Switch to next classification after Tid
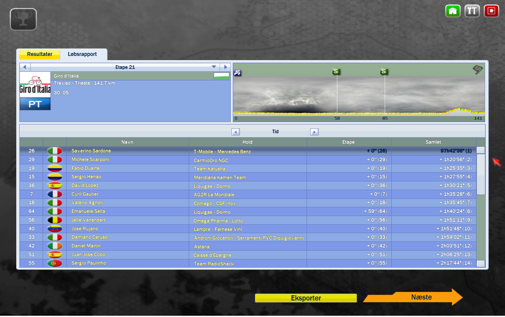Screen dimensions: 505x317 [x=314, y=132]
